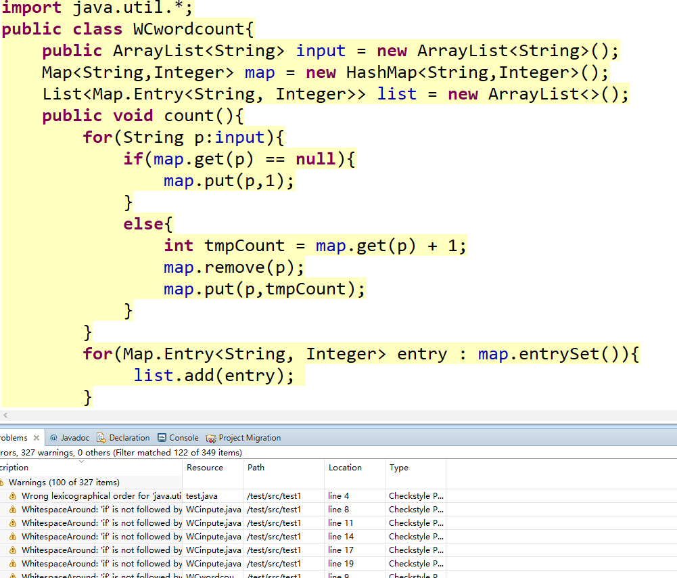Click warning icon of the line 11 row
The width and height of the screenshot is (677, 578).
[x=13, y=523]
